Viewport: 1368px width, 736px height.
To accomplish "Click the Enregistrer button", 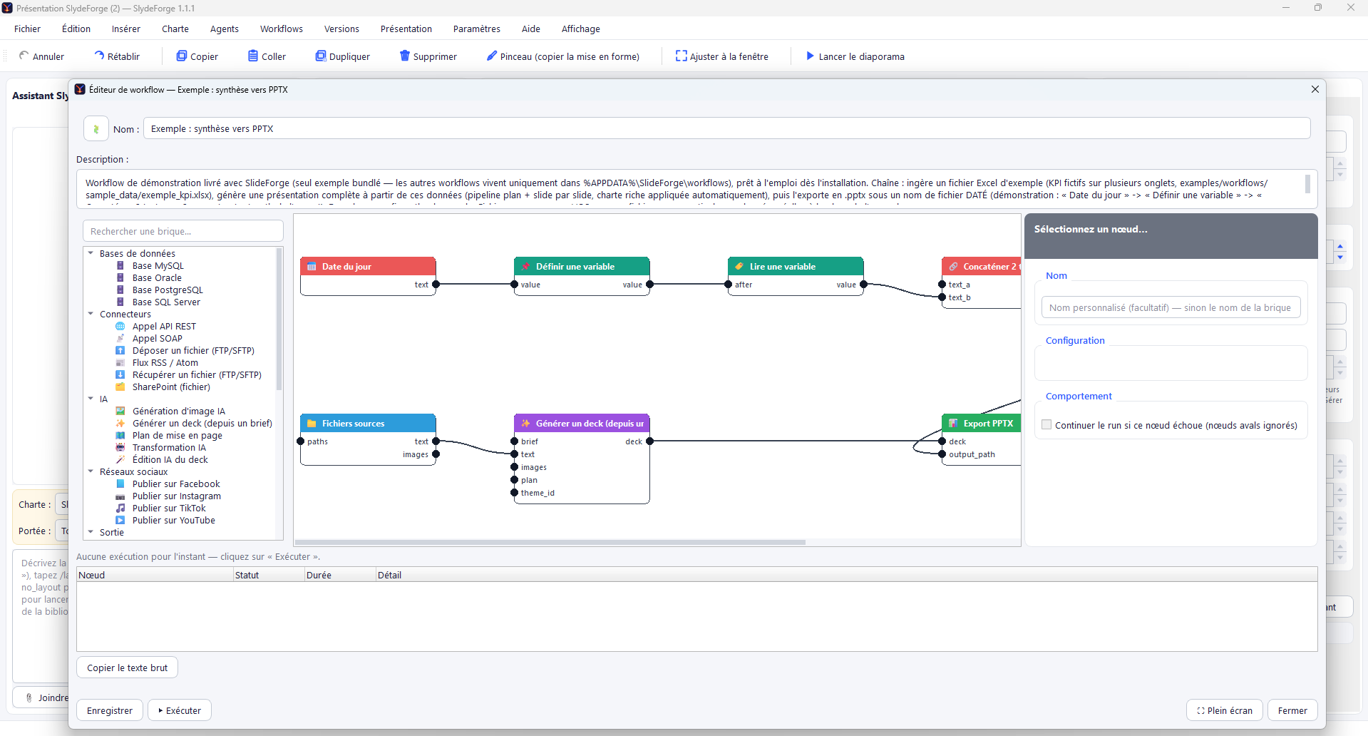I will point(110,710).
